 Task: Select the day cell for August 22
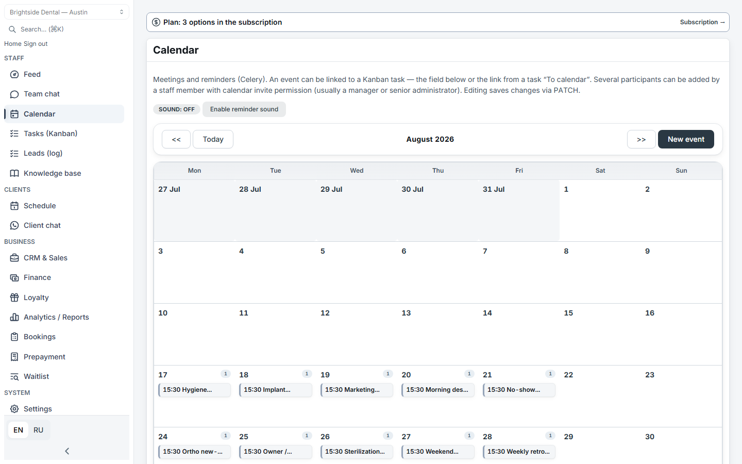tap(600, 396)
